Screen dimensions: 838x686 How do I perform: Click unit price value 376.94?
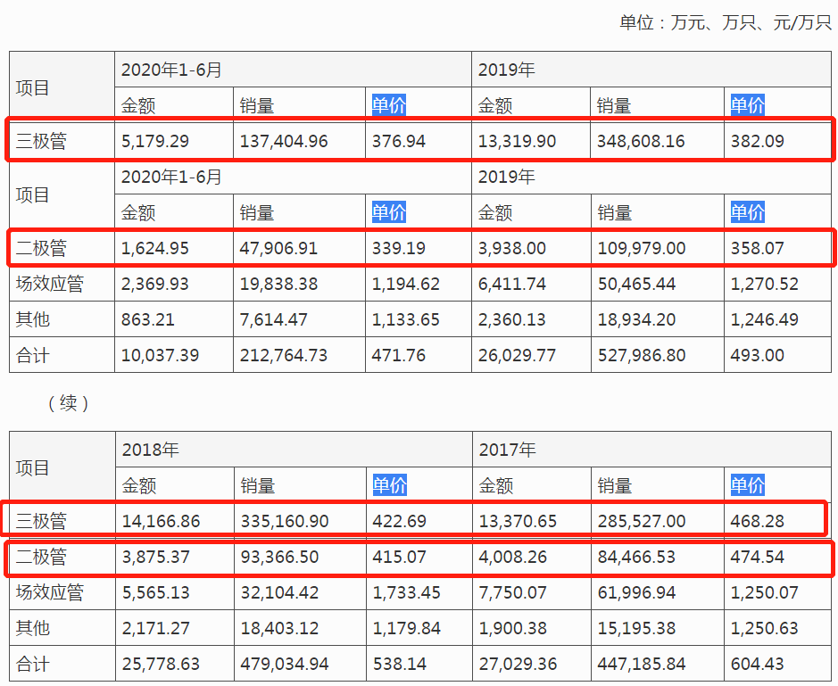(399, 141)
